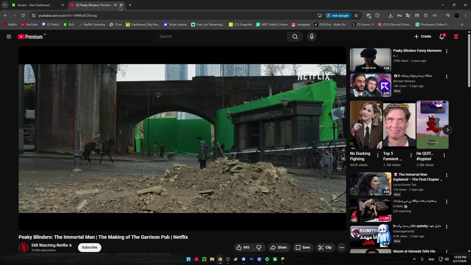Like the video with thumbs up
This screenshot has height=265, width=471.
coord(242,247)
